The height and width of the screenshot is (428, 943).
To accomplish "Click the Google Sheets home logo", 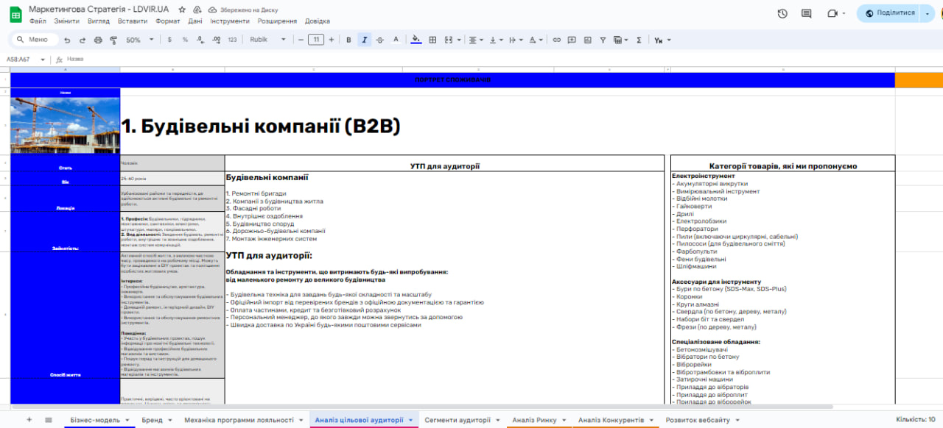I will click(x=15, y=14).
